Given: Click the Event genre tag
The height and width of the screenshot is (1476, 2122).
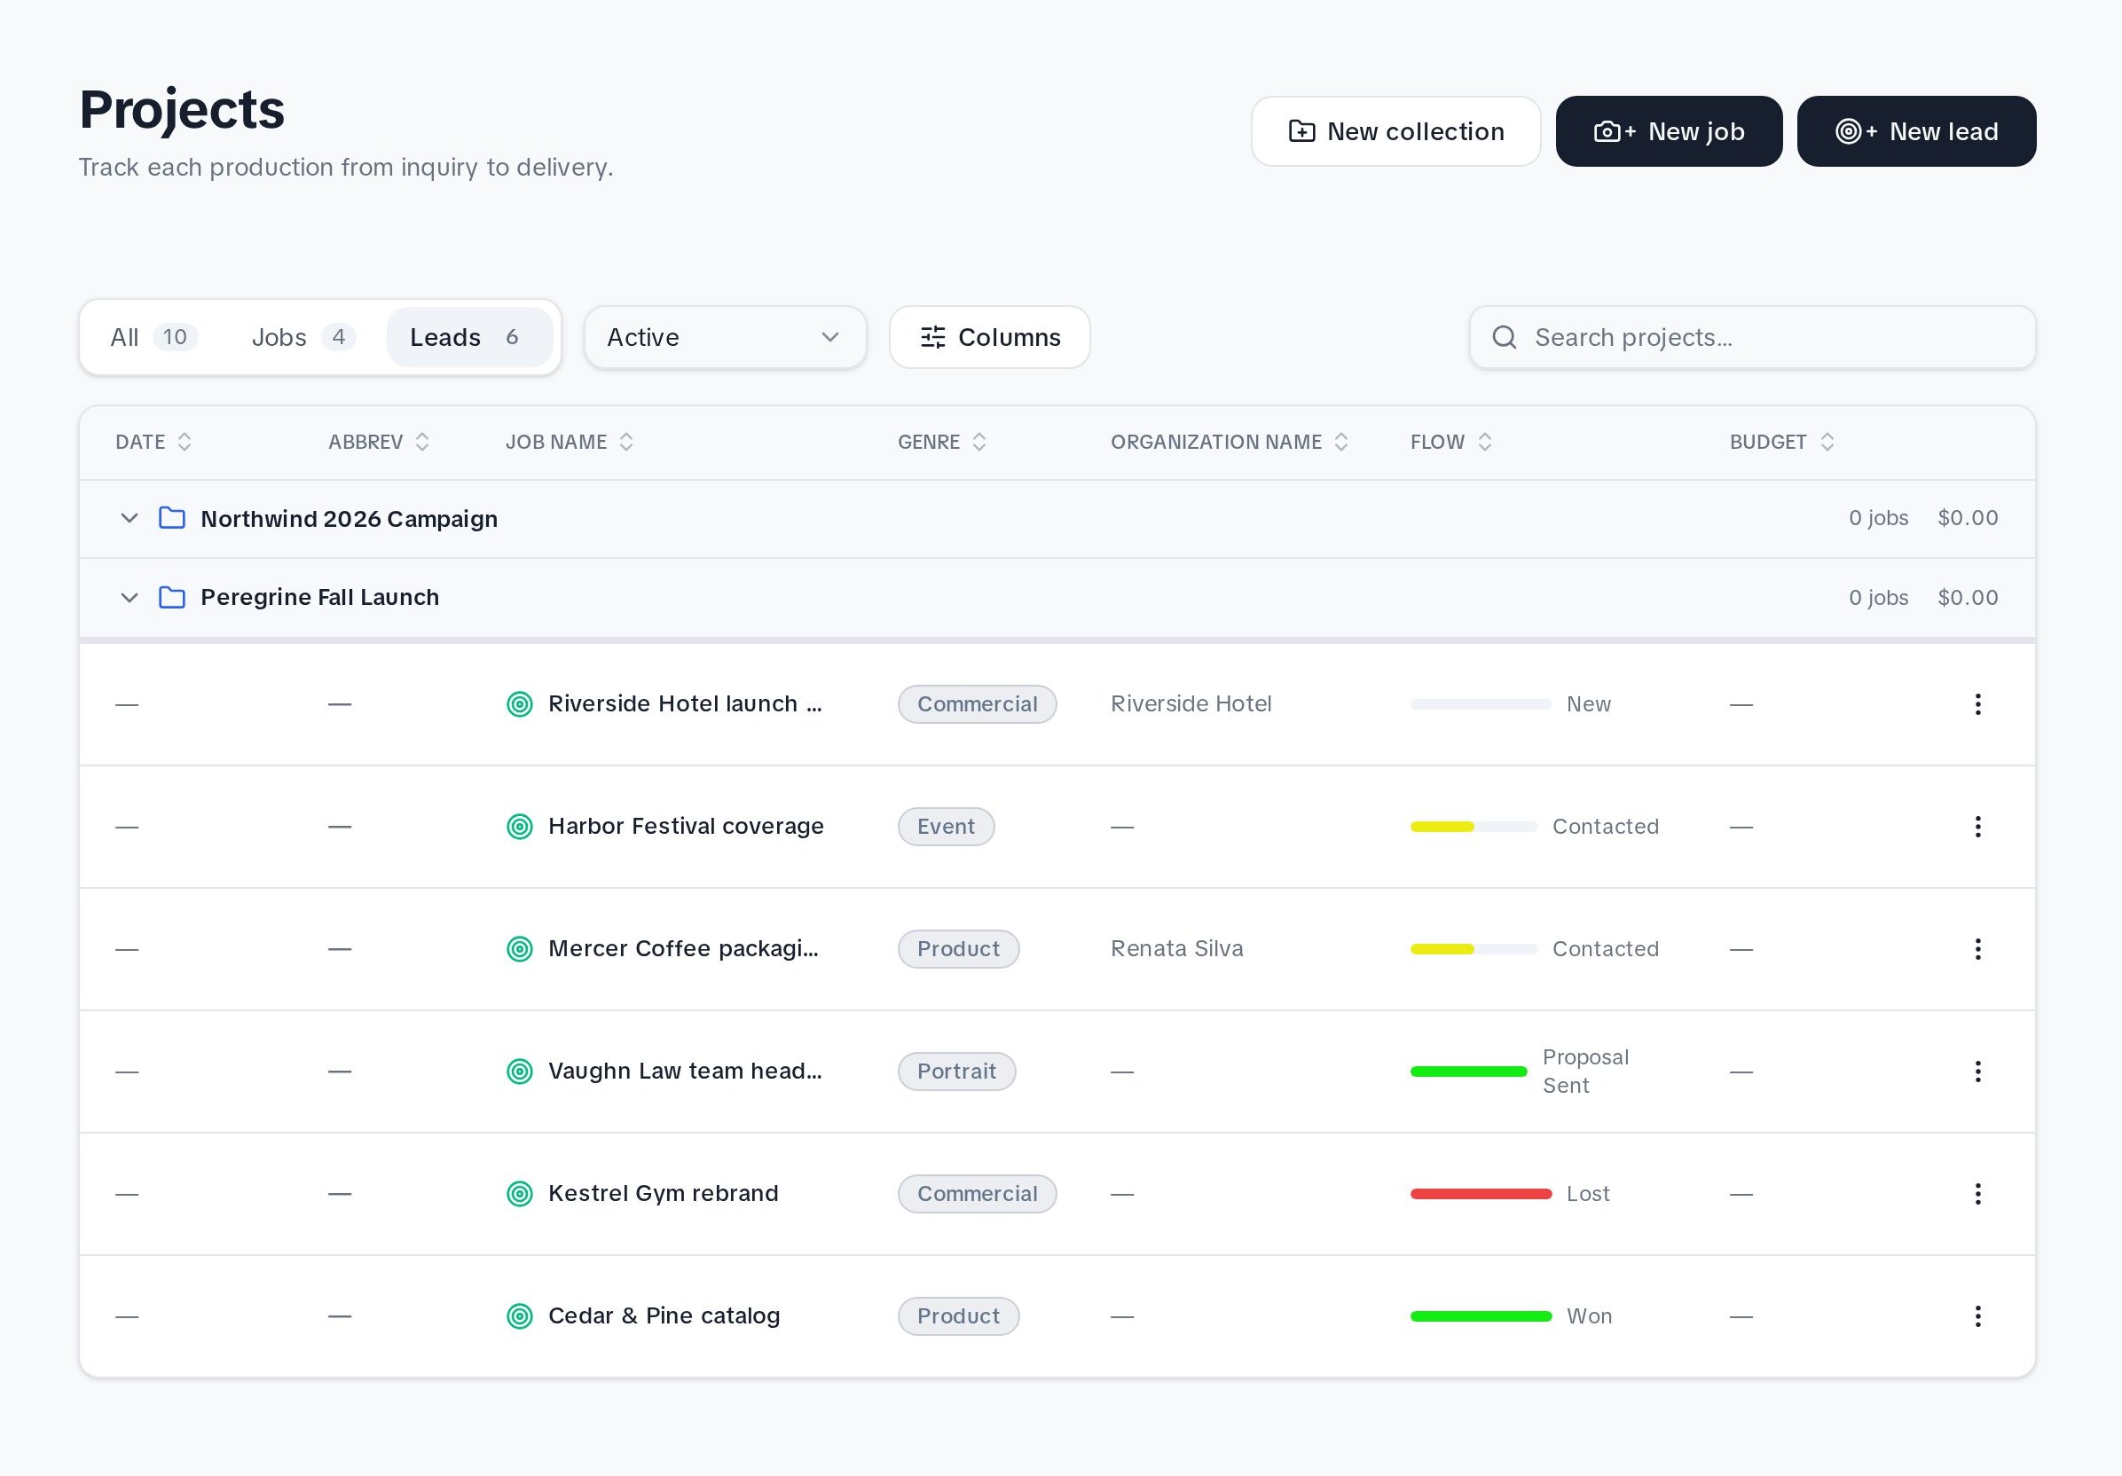Looking at the screenshot, I should click(x=946, y=827).
